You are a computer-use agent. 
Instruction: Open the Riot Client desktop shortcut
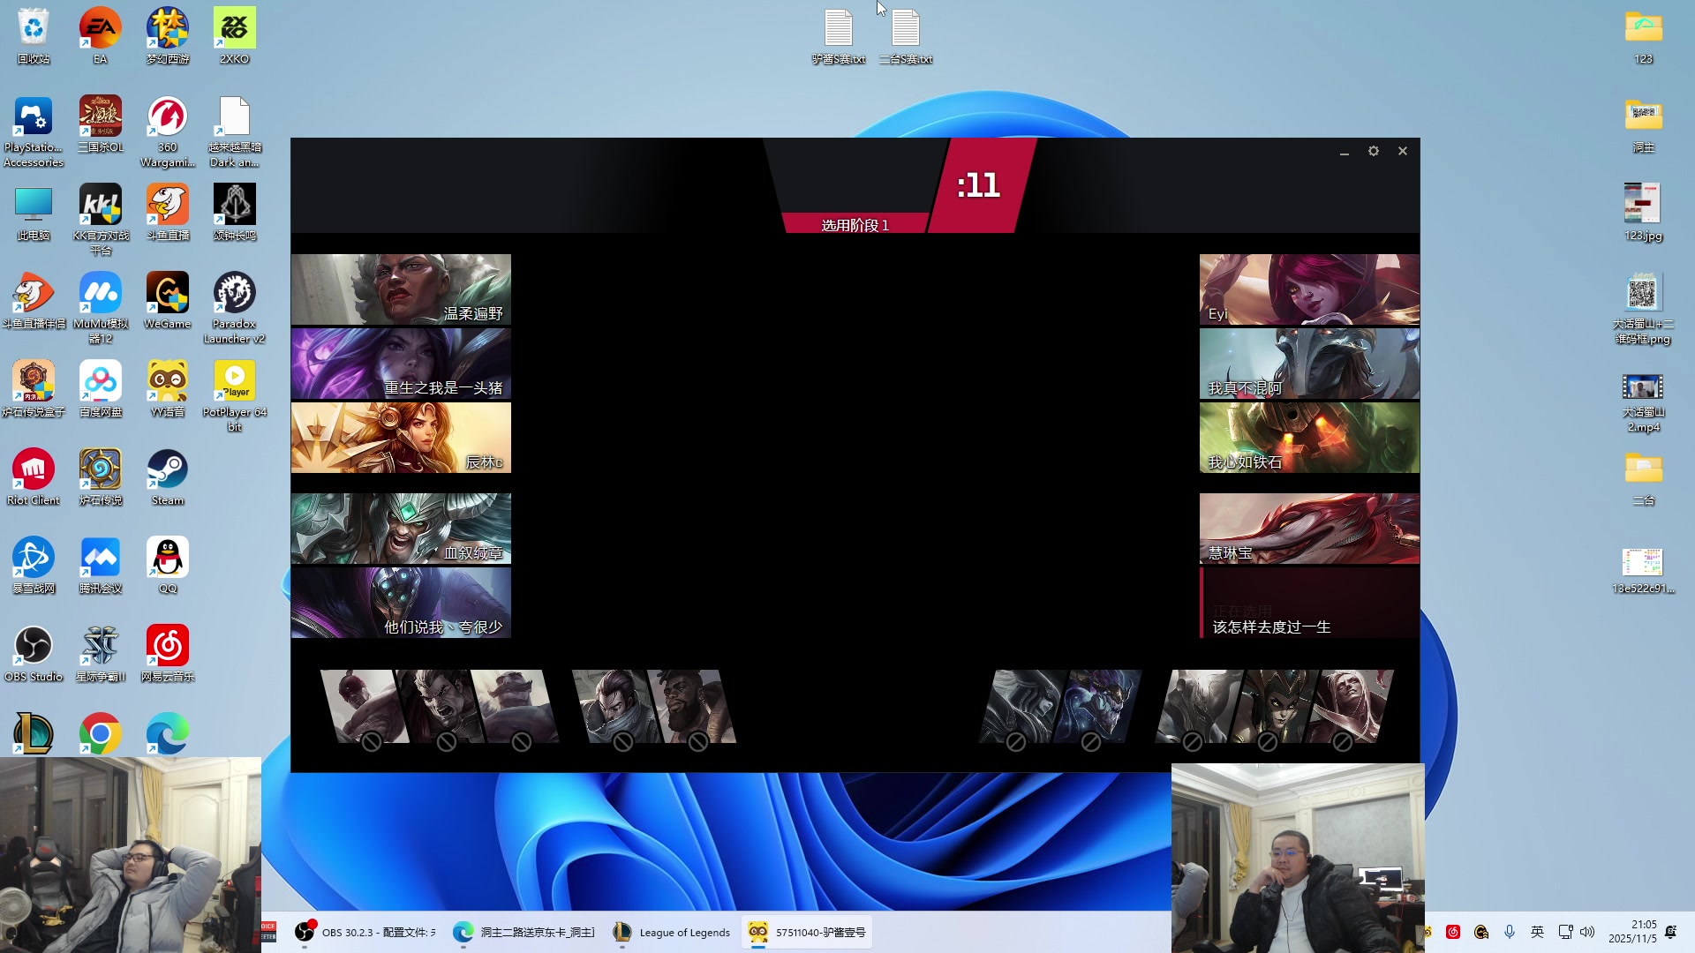click(x=34, y=470)
